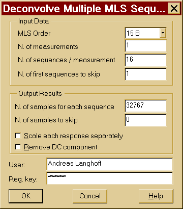Screen dimensions: 183x209
Task: Open Help for this dialog
Action: [156, 196]
